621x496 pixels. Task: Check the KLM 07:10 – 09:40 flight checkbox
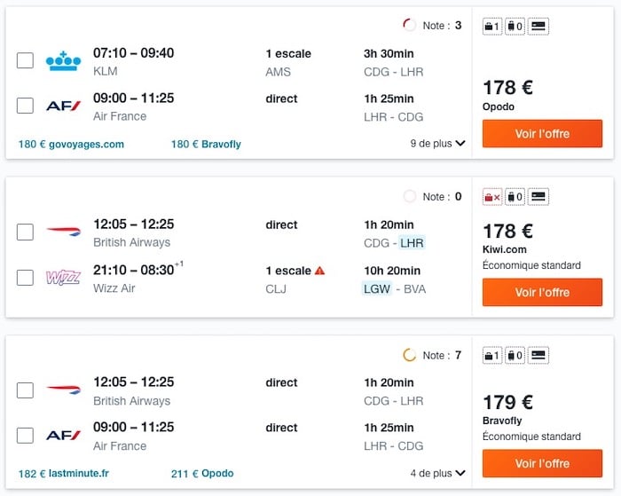(25, 60)
